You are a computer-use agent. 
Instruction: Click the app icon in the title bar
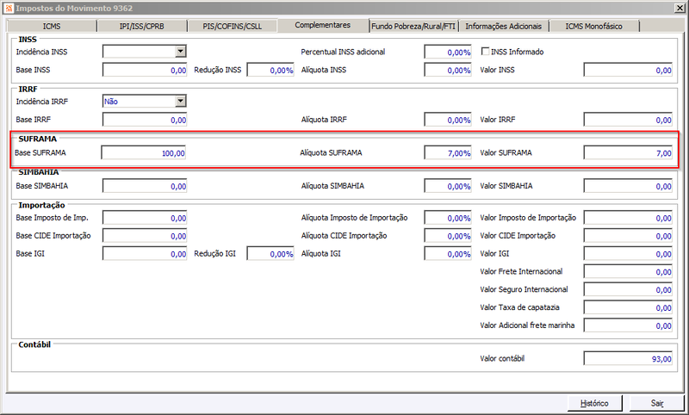[9, 8]
